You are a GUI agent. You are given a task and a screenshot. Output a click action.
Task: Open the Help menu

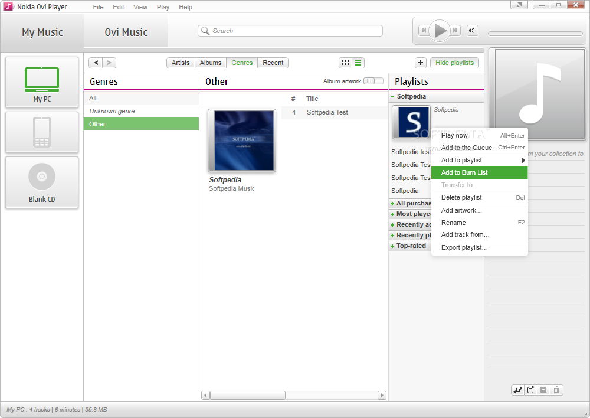(185, 7)
